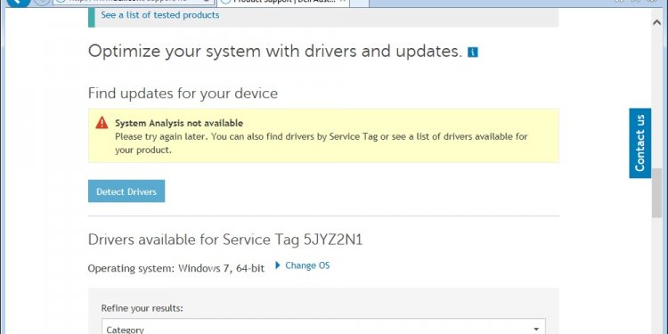Click the scroll-up arrow on scrollbar
The height and width of the screenshot is (334, 668).
click(656, 22)
